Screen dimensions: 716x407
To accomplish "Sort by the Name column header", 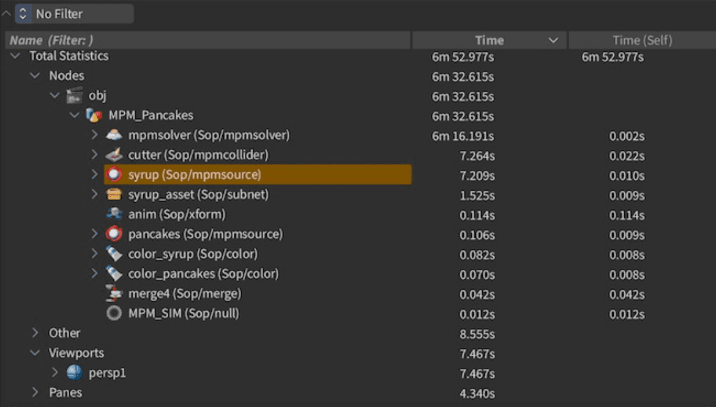I will 208,40.
